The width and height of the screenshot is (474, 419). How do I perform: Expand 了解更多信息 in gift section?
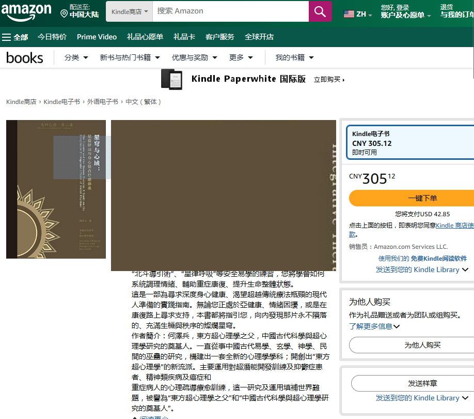[x=374, y=326]
